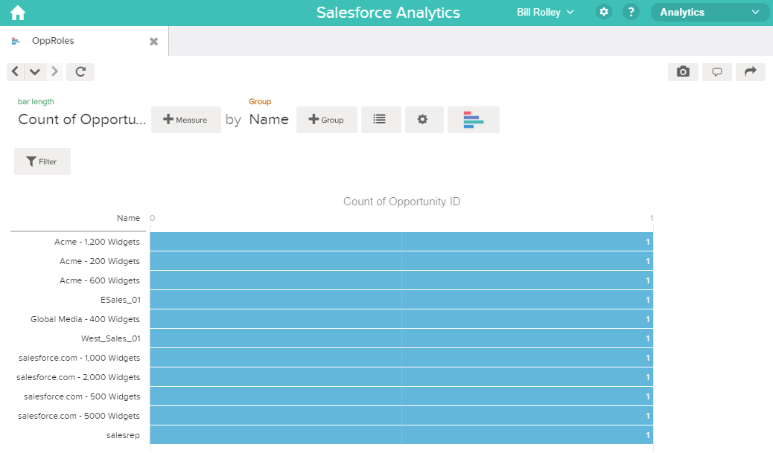Image resolution: width=773 pixels, height=453 pixels.
Task: Open the comment bubble icon
Action: click(717, 72)
